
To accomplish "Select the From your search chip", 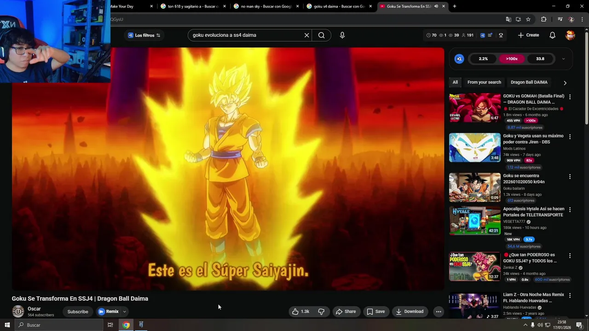I will pyautogui.click(x=484, y=82).
